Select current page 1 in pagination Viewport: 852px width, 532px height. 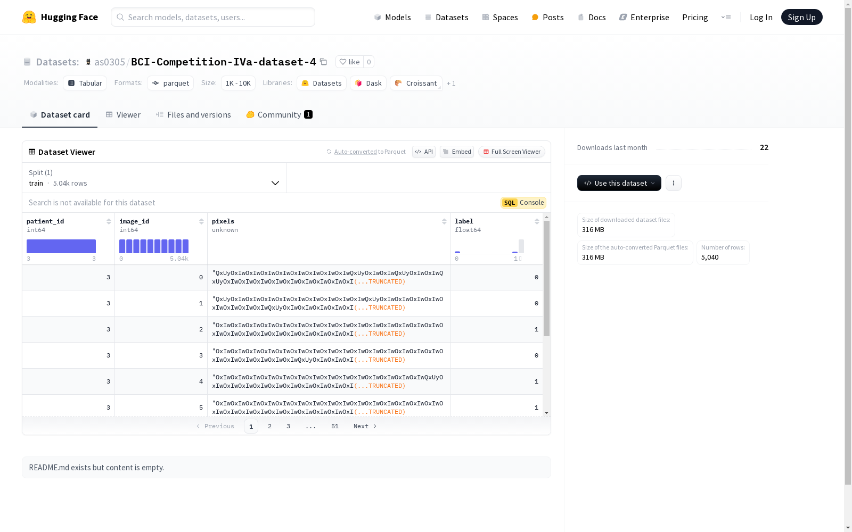(251, 426)
